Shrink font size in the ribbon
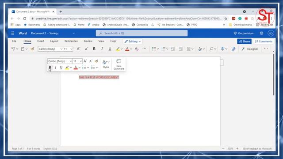283x159 pixels. click(x=87, y=49)
